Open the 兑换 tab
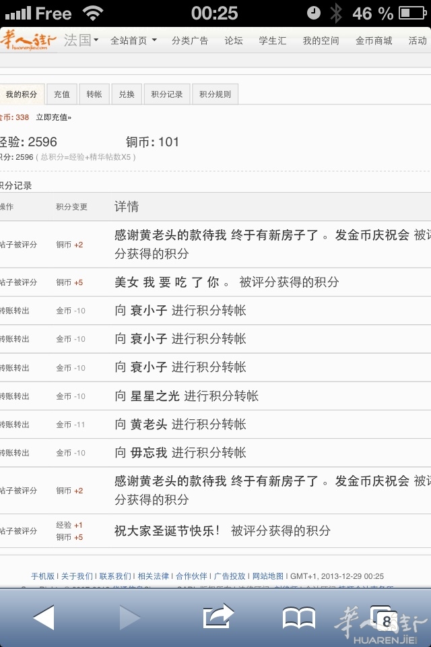This screenshot has width=431, height=647. tap(127, 94)
